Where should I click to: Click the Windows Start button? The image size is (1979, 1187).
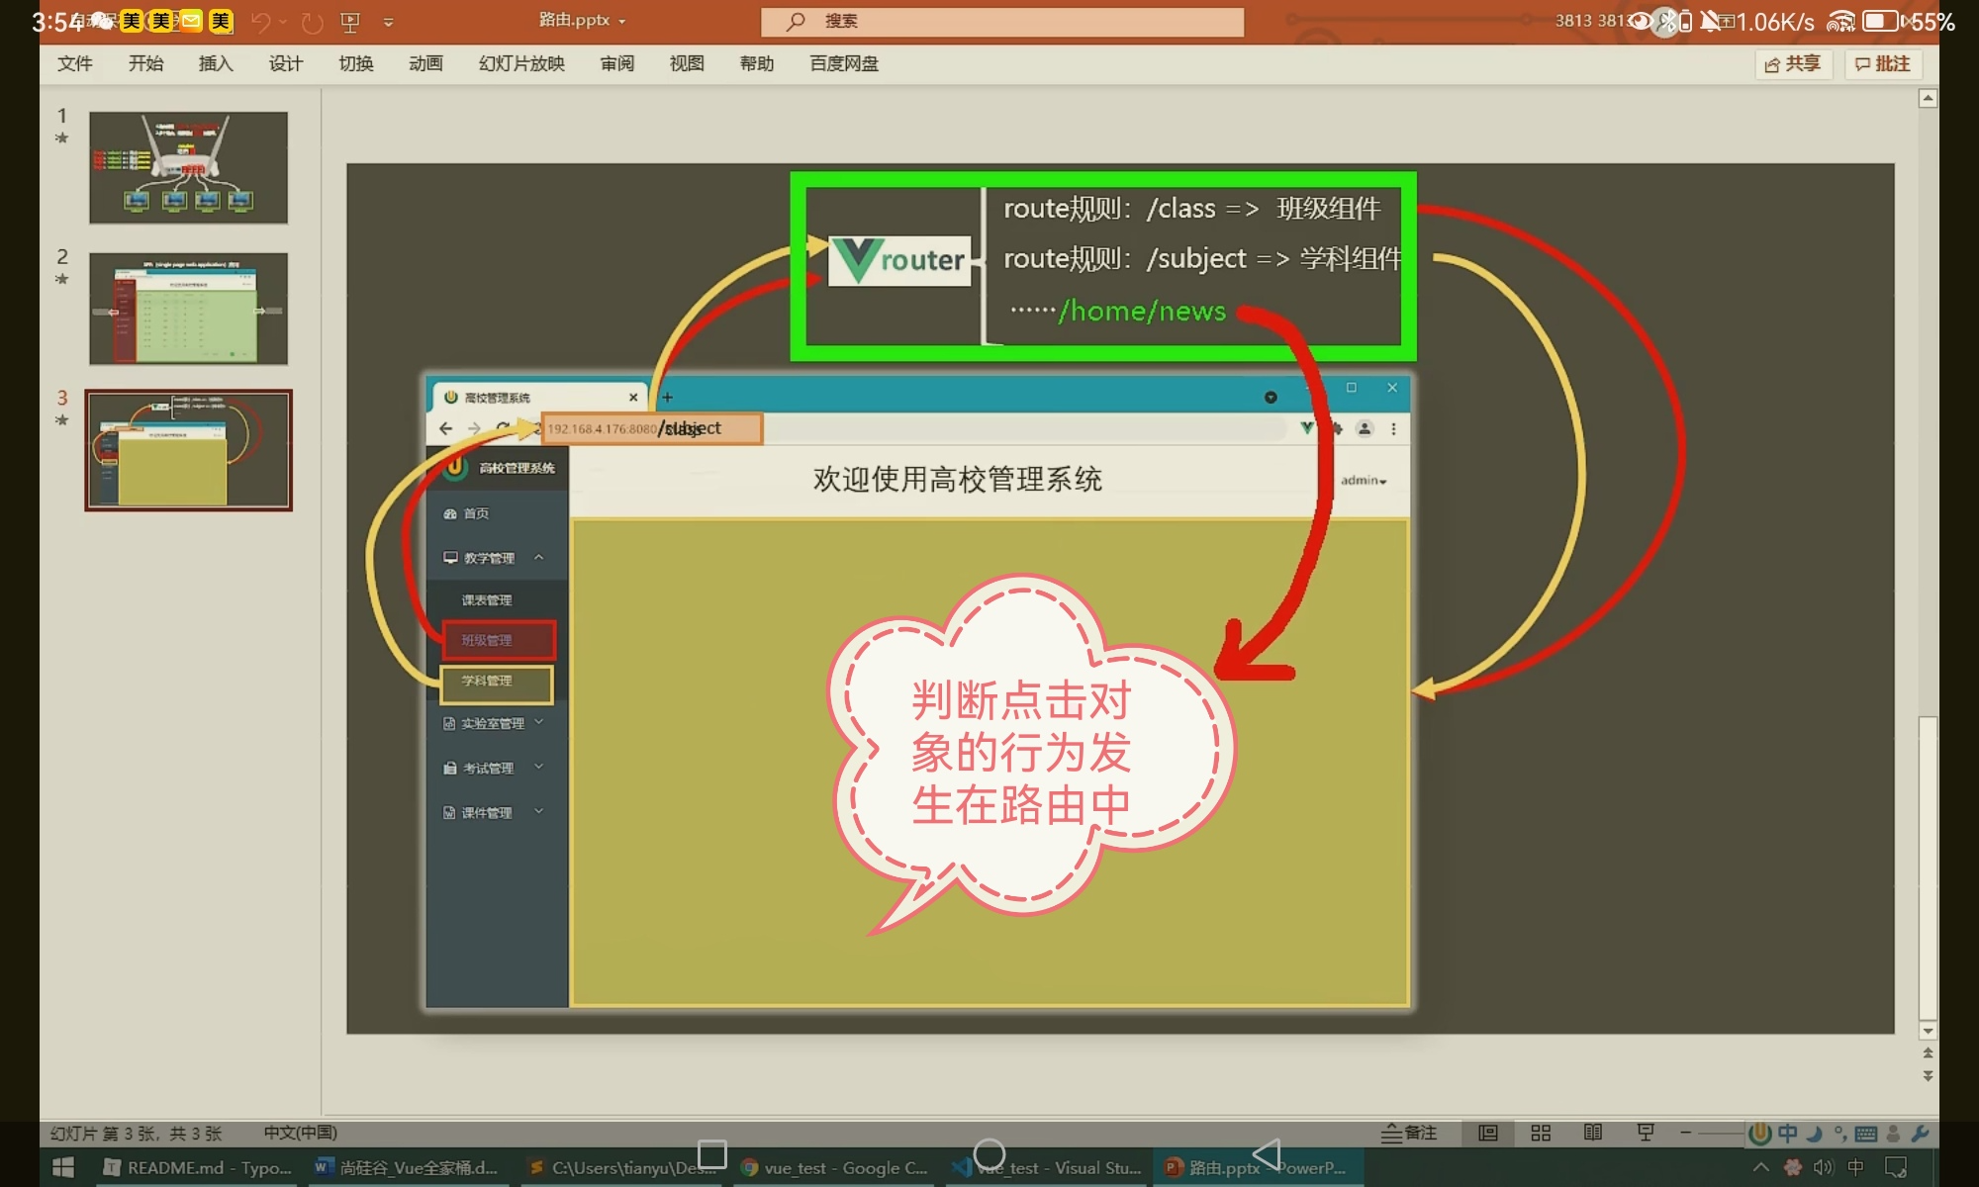pos(62,1168)
